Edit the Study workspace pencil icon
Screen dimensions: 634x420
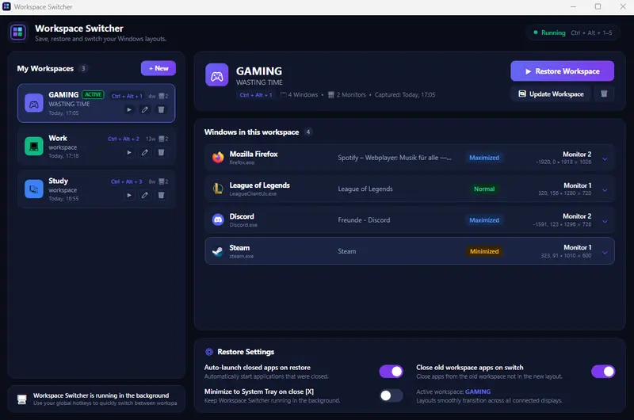pos(144,195)
